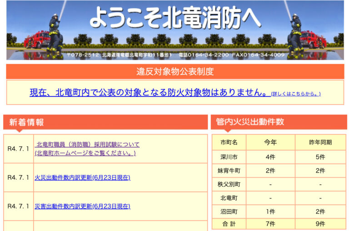Select the 妹背牛町 cell in the table

pos(229,171)
